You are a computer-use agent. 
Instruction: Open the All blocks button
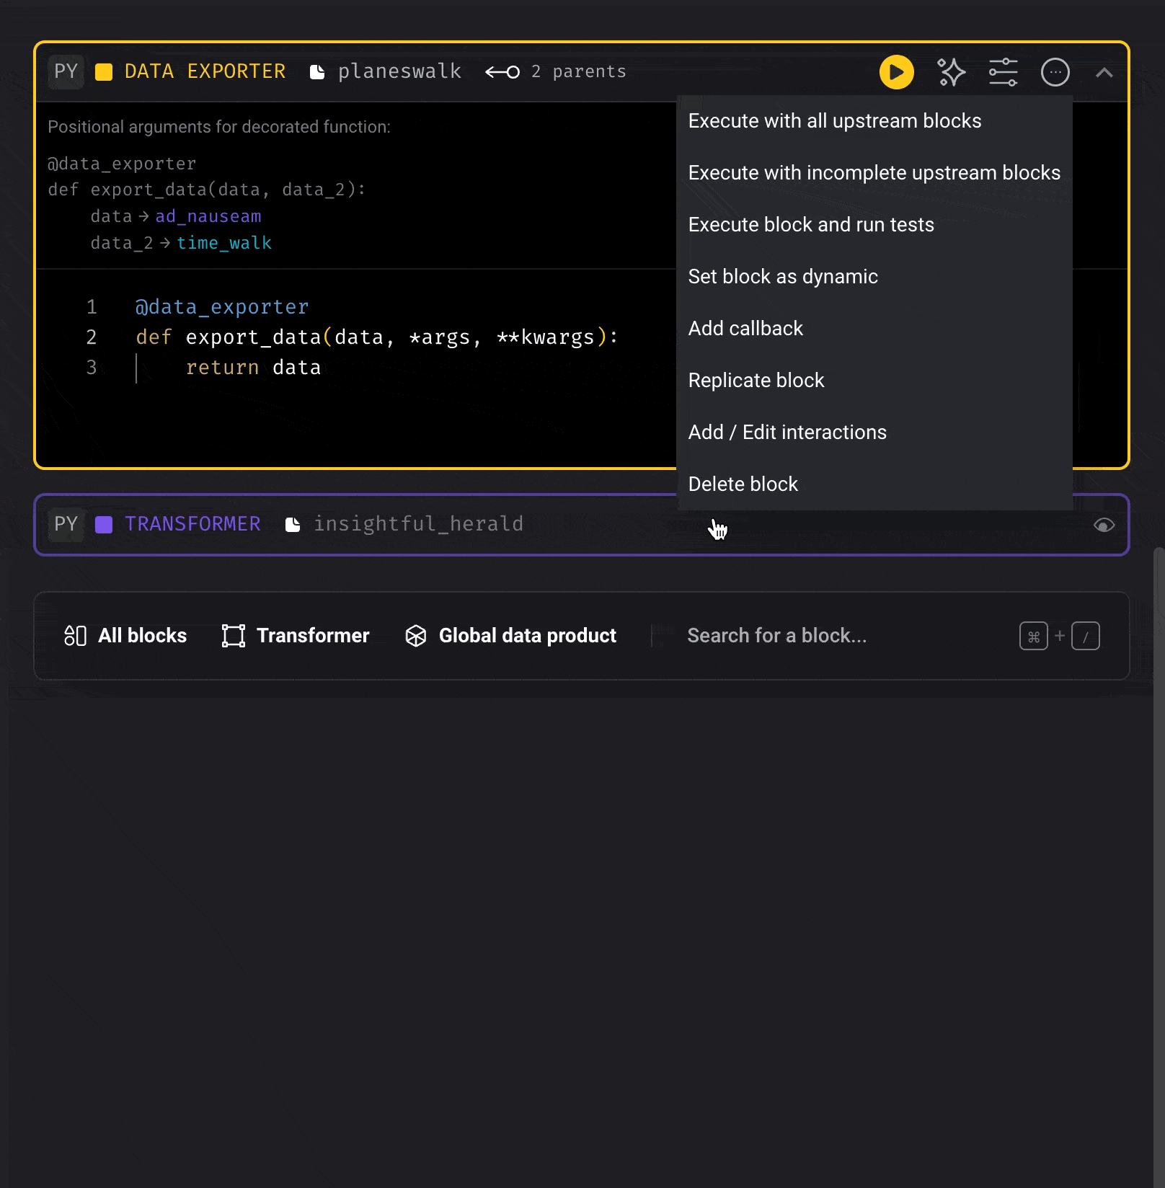coord(125,636)
